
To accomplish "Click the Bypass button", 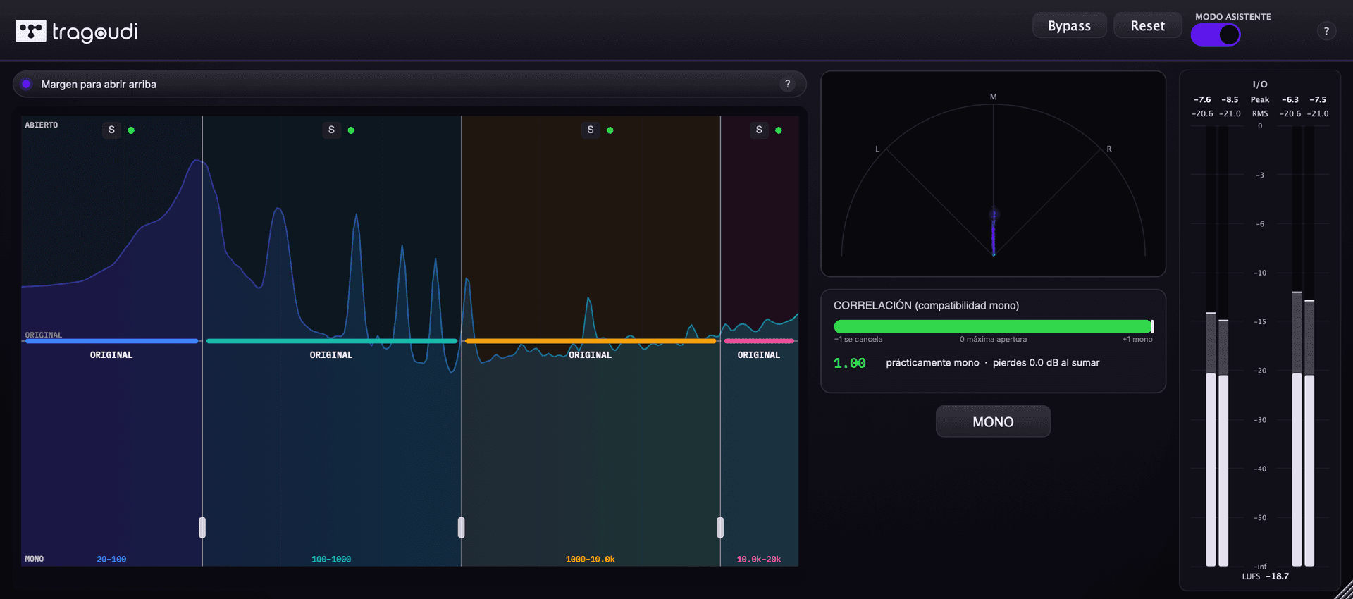I will [x=1069, y=25].
